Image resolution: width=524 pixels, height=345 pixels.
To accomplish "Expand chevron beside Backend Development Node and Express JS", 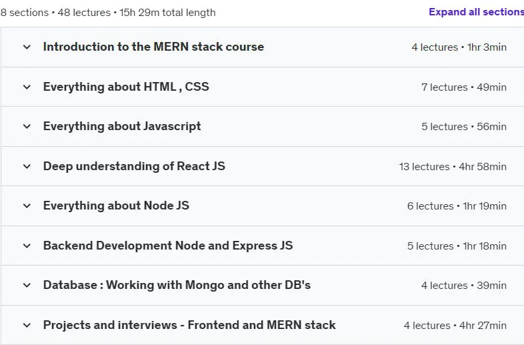I will pyautogui.click(x=27, y=246).
